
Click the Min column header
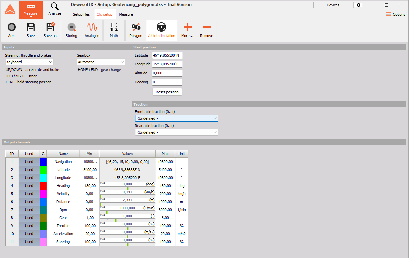pyautogui.click(x=89, y=154)
